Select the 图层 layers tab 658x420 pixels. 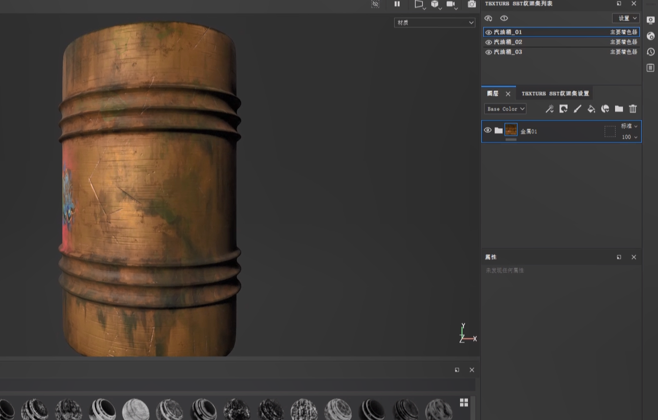pos(492,93)
